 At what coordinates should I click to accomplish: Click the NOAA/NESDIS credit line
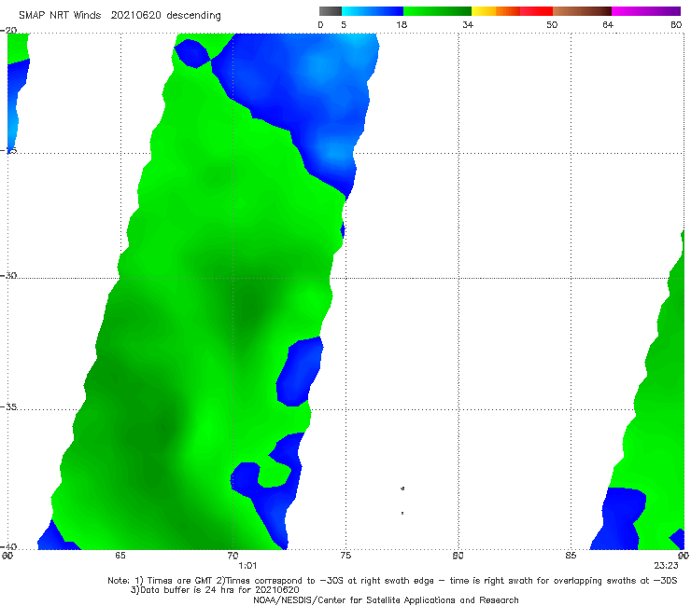pos(386,600)
